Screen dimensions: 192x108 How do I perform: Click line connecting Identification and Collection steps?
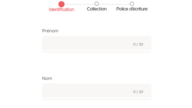[x=79, y=4]
